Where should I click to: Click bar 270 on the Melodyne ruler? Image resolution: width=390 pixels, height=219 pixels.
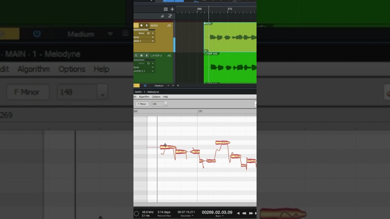tap(200, 111)
